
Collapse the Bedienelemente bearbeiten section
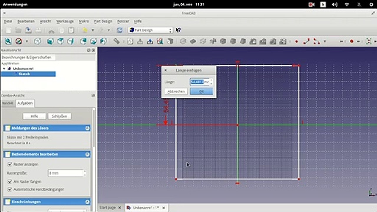click(x=87, y=154)
